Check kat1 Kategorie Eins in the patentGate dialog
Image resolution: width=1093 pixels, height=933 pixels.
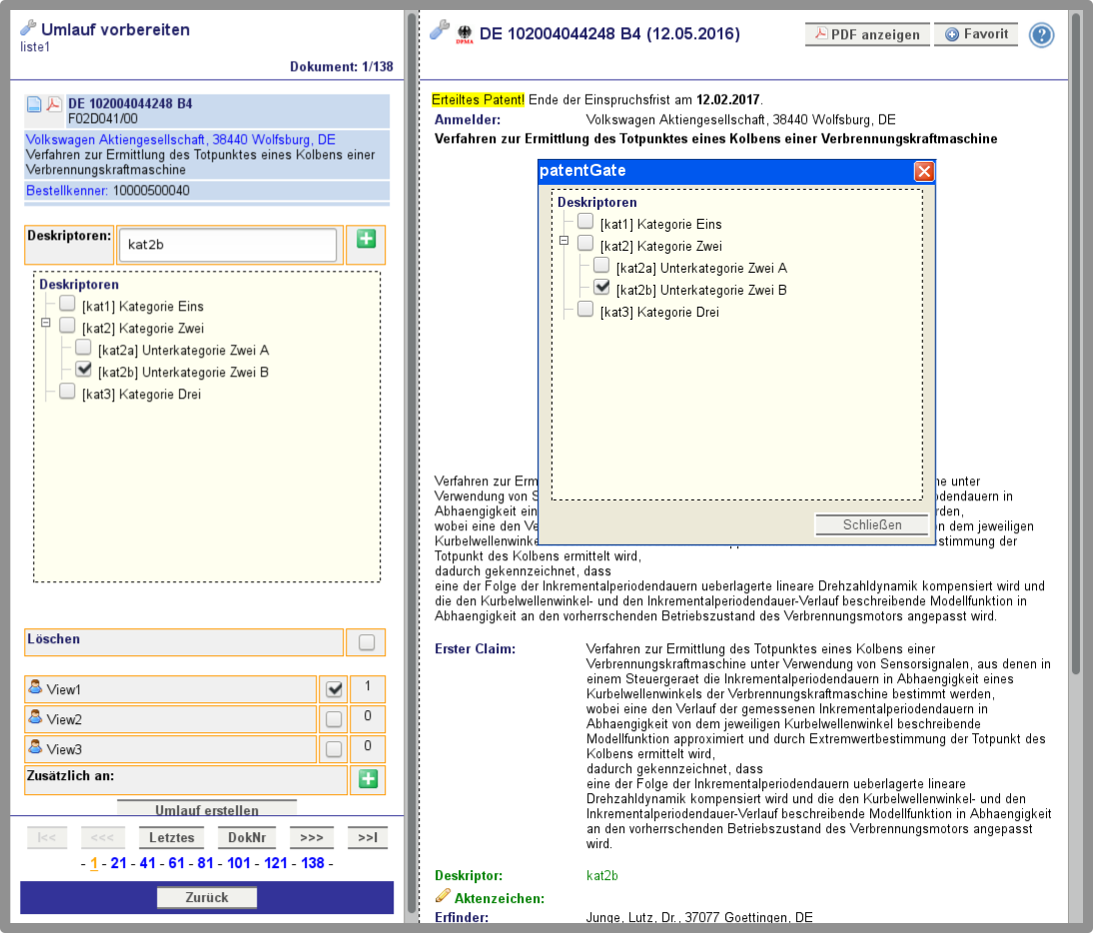coord(584,221)
